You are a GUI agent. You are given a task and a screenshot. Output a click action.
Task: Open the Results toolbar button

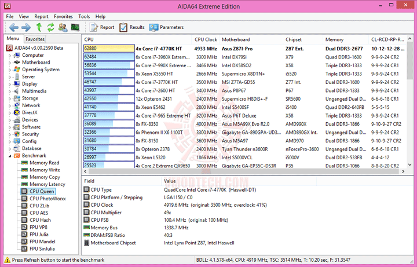click(132, 27)
